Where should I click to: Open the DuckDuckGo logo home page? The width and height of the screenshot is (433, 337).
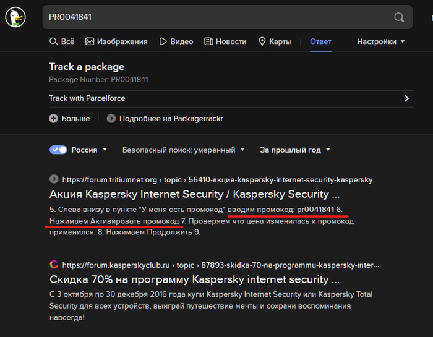click(15, 17)
